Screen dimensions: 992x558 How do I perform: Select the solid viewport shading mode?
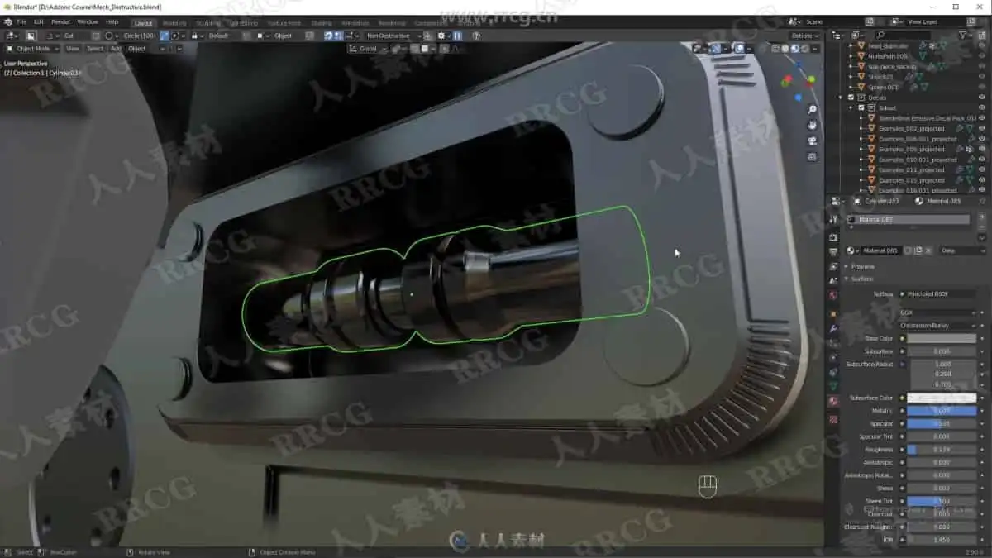(785, 49)
